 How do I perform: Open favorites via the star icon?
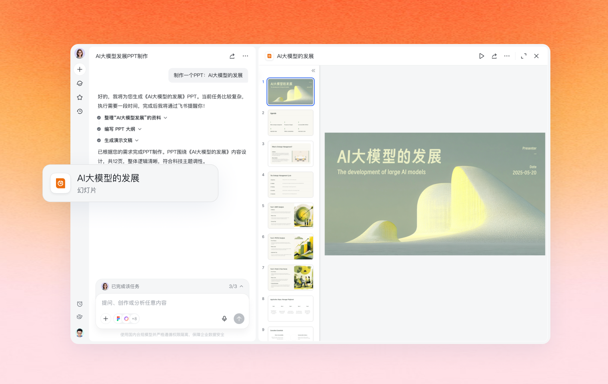point(80,97)
